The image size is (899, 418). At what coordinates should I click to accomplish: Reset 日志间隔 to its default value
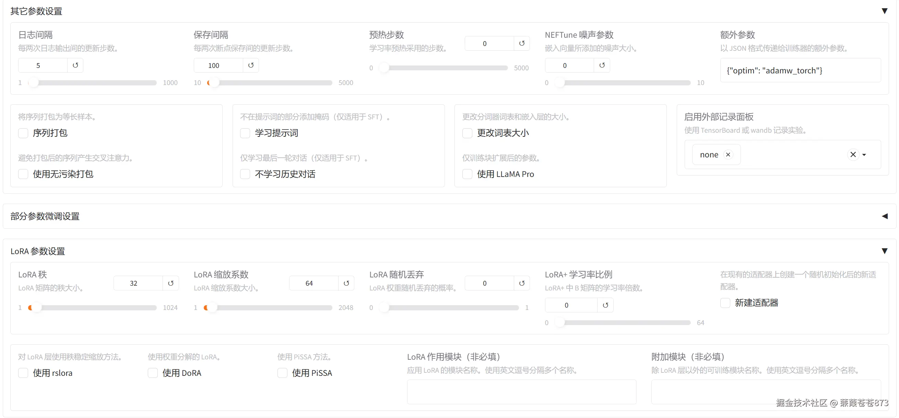point(75,65)
